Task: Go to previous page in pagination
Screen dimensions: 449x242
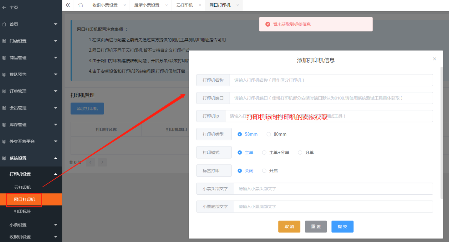Action: (90, 162)
